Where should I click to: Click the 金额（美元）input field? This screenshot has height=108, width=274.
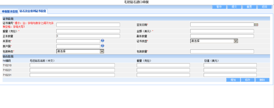[222, 31]
